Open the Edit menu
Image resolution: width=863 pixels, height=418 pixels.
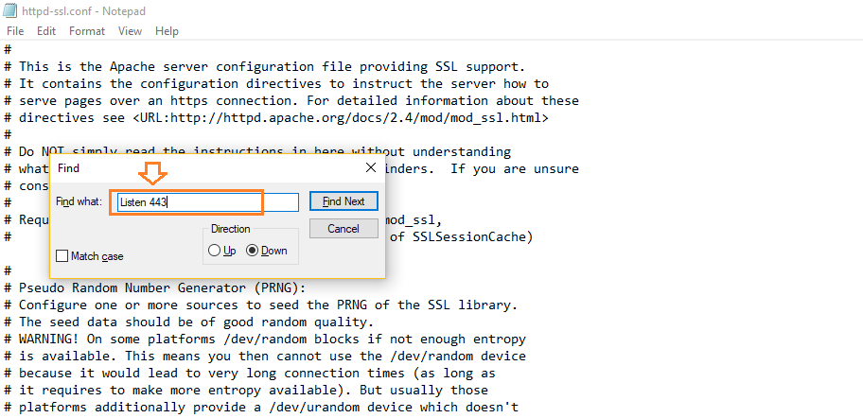pos(46,31)
